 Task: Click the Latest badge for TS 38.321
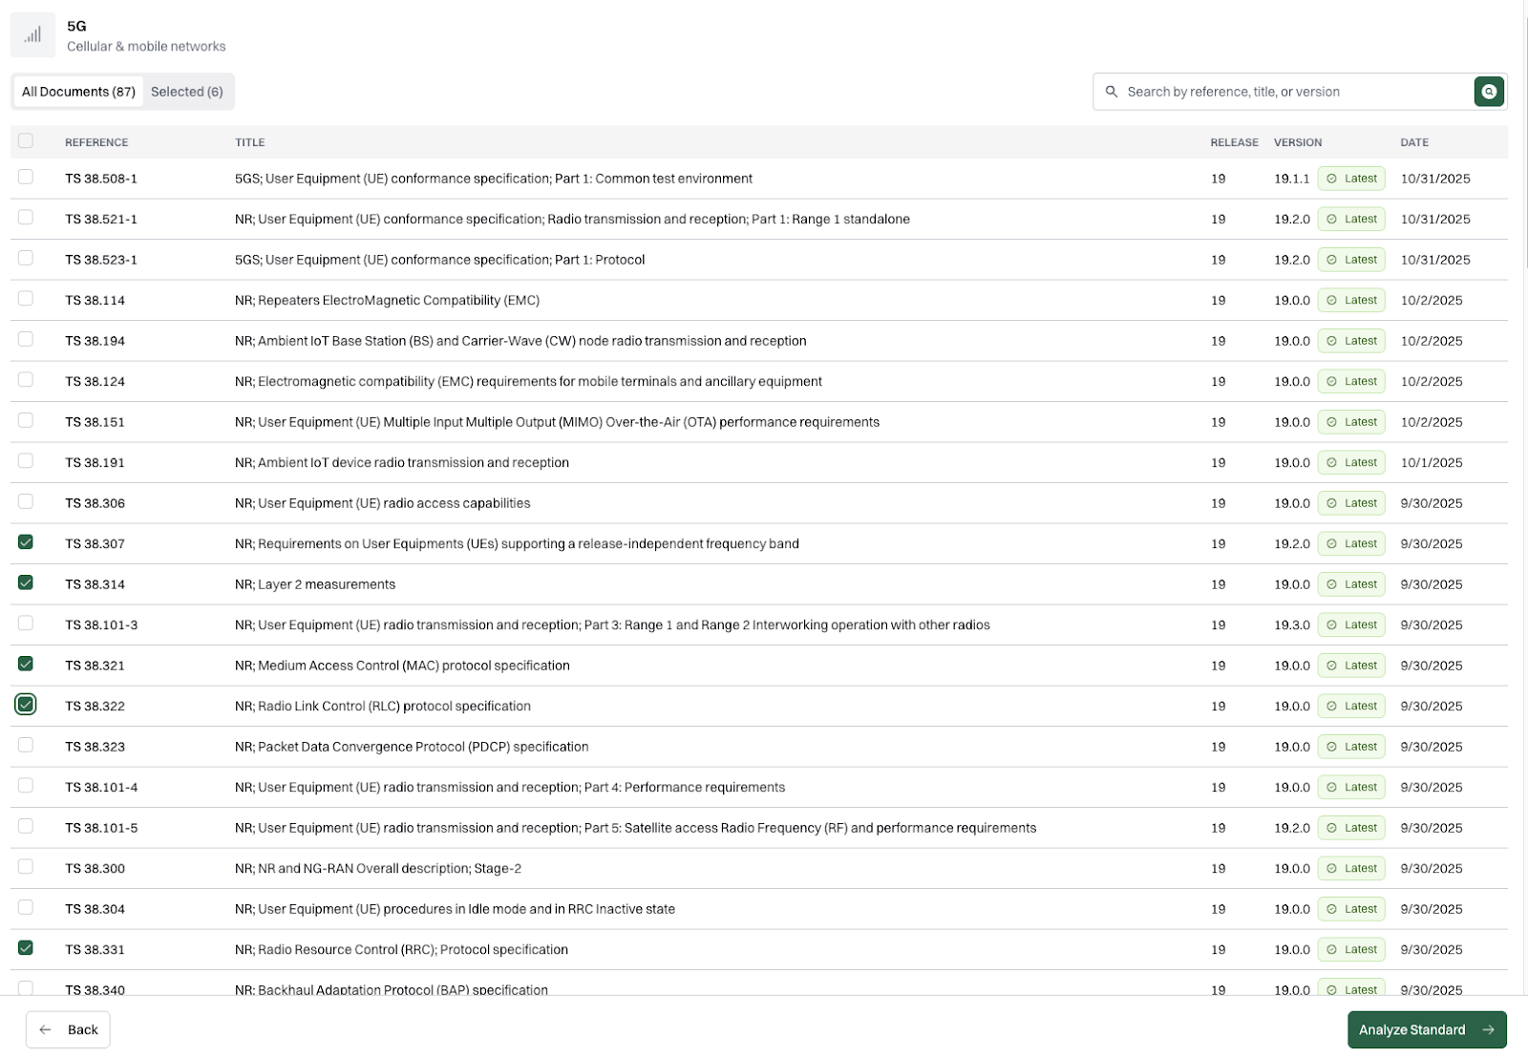click(1351, 666)
